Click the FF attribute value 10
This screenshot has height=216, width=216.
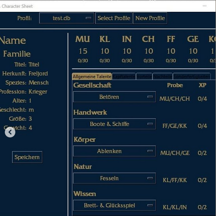(x=171, y=51)
